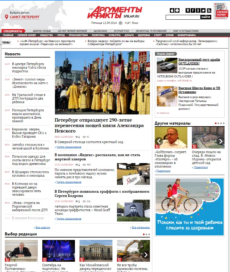Focus the site search input field
Image resolution: width=230 pixels, height=272 pixels.
click(183, 17)
